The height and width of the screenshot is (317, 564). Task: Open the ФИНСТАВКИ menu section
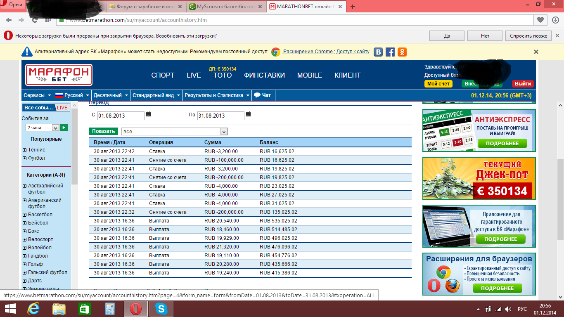[x=264, y=75]
